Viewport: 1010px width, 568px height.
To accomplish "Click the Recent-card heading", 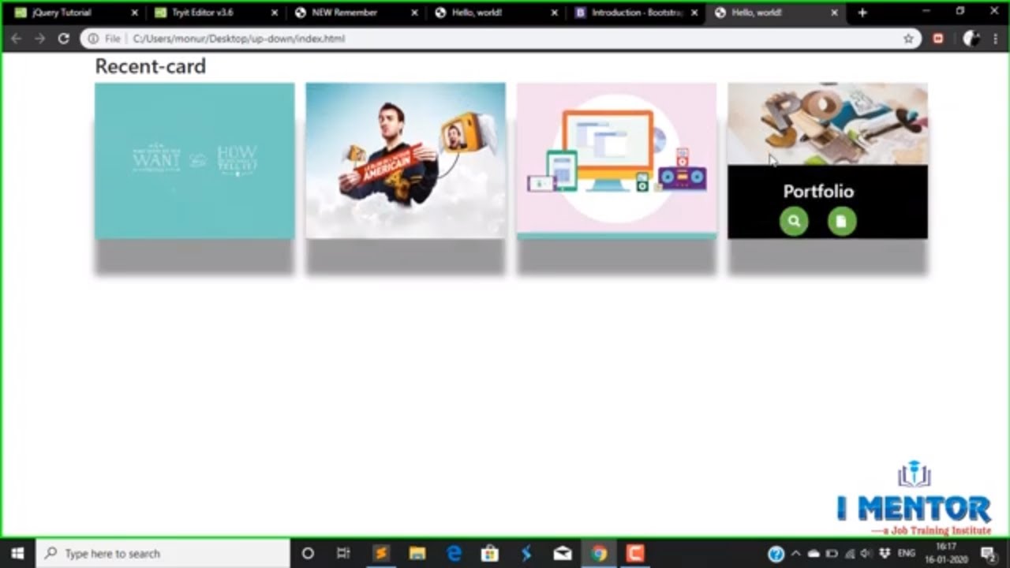I will (x=150, y=66).
